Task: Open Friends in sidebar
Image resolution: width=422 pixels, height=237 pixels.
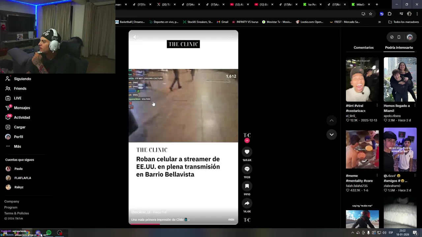Action: 16,89
